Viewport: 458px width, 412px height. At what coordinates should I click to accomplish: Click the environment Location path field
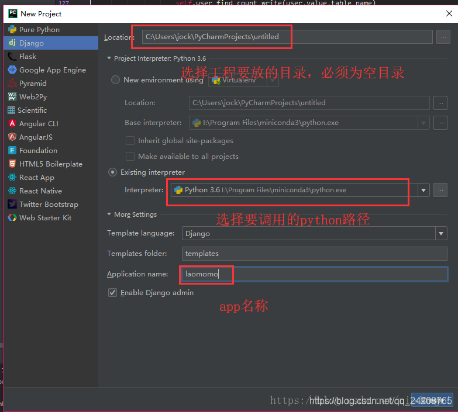point(309,103)
